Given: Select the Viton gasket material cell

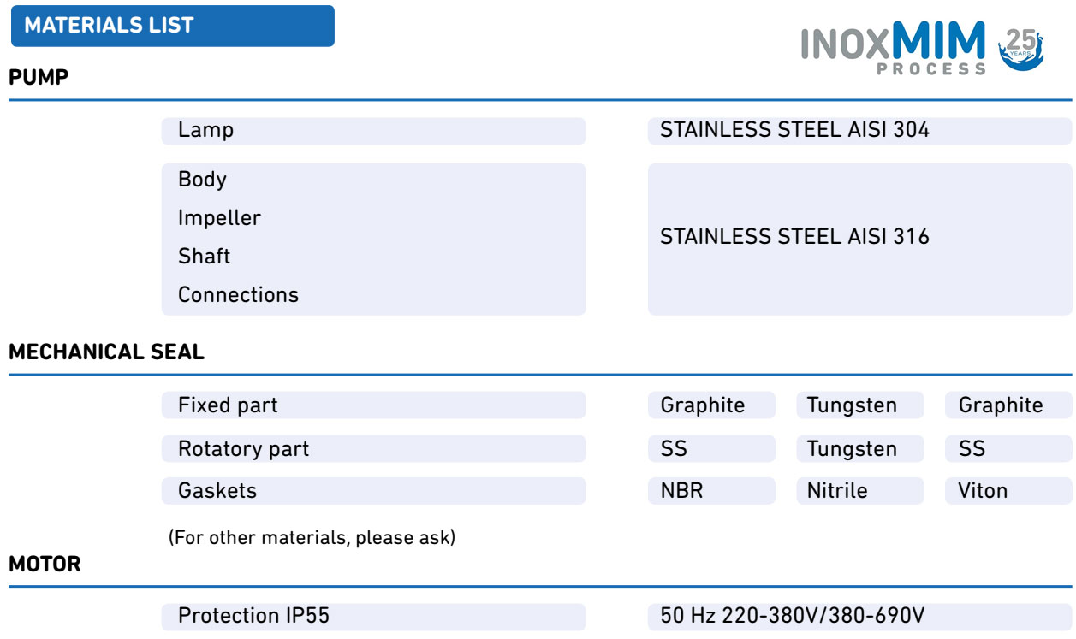Looking at the screenshot, I should [1008, 491].
